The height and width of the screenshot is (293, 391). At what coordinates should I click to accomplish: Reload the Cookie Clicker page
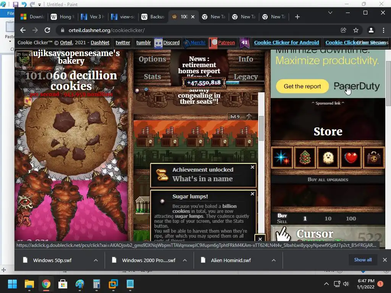(47, 31)
